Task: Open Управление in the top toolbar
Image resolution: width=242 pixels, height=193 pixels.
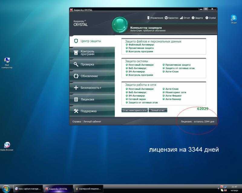Action: tap(155, 18)
